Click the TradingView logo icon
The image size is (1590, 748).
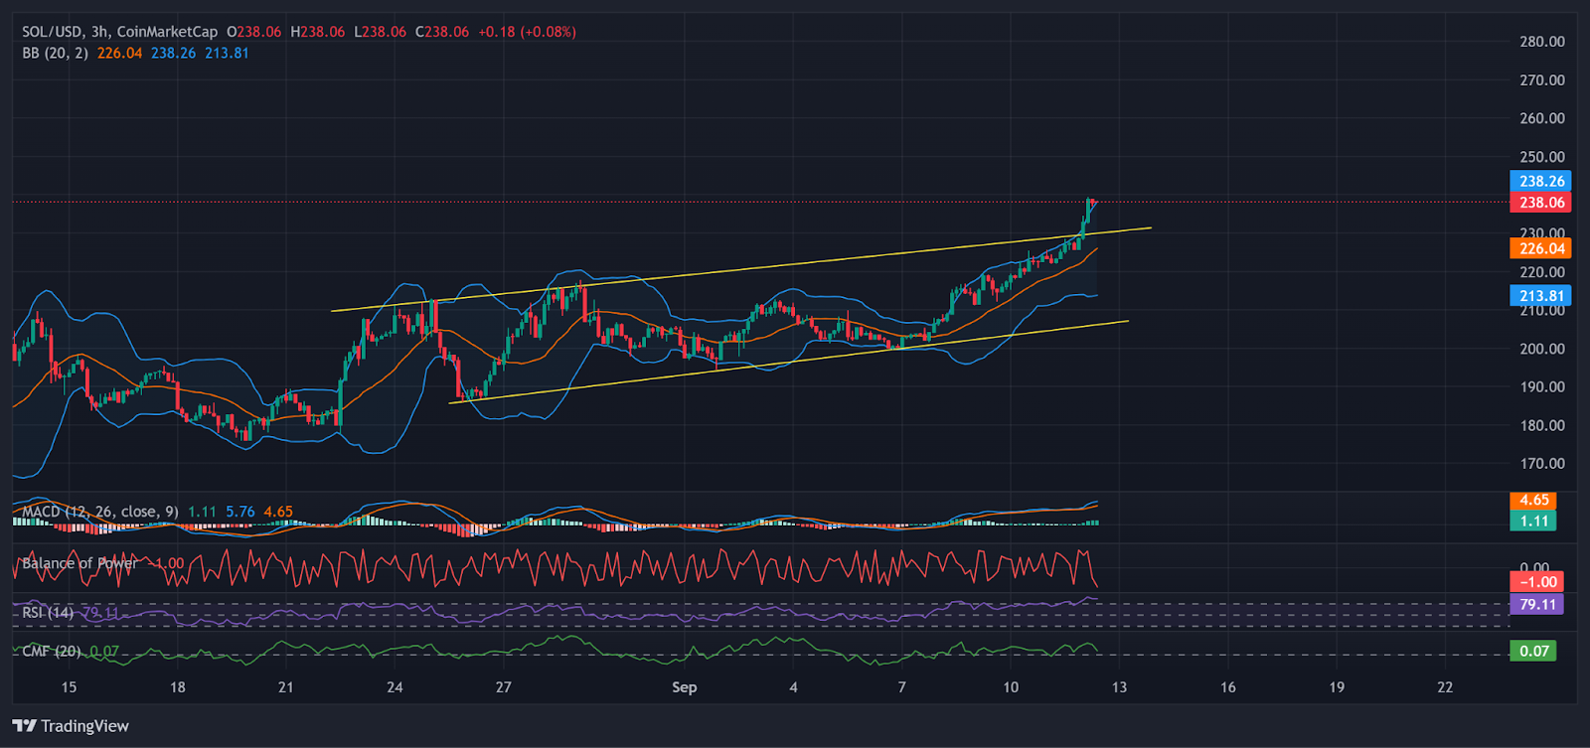(x=25, y=726)
